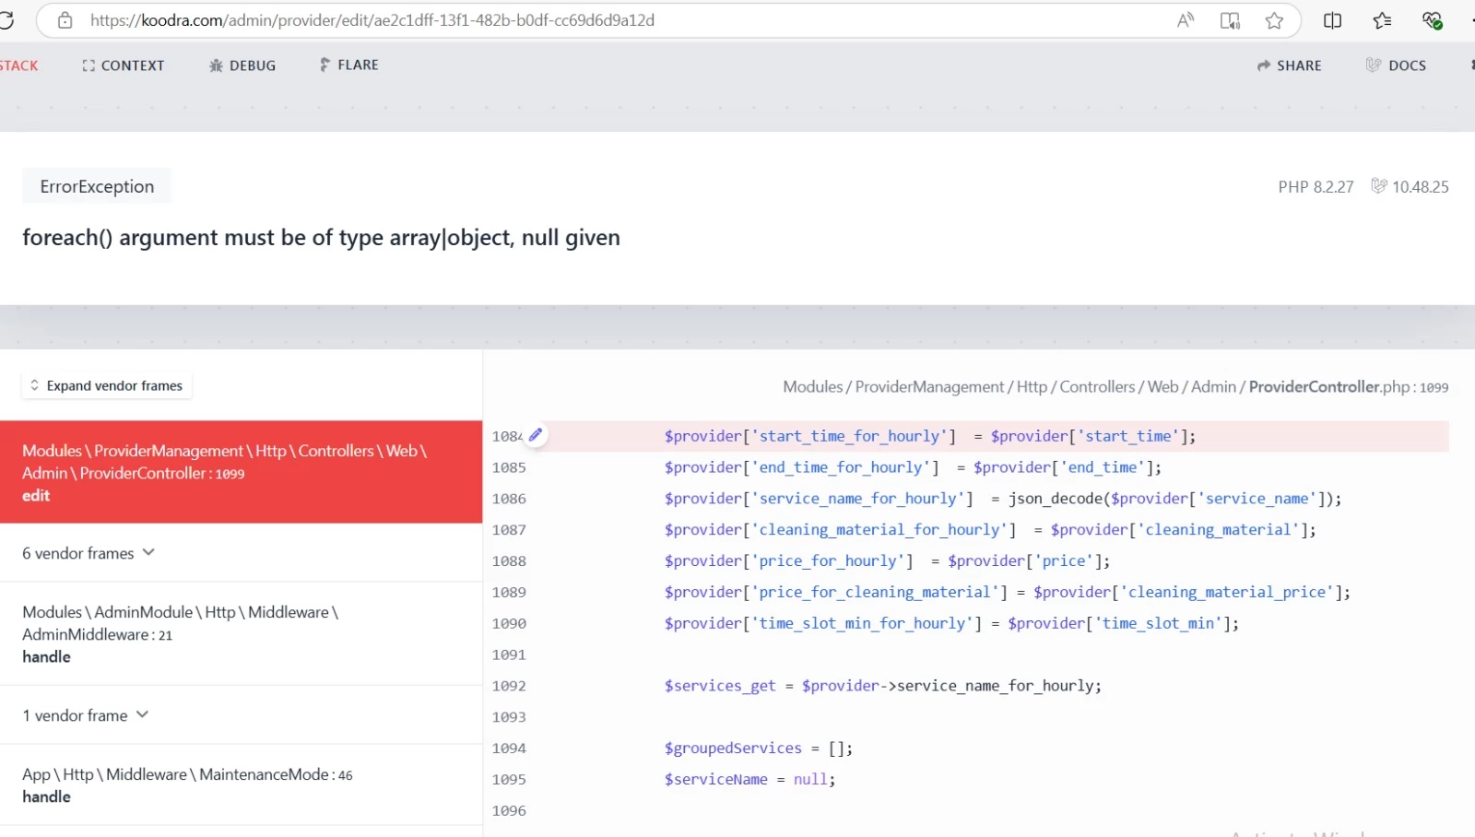Activate the Read aloud icon in address bar
The image size is (1475, 837).
tap(1186, 20)
